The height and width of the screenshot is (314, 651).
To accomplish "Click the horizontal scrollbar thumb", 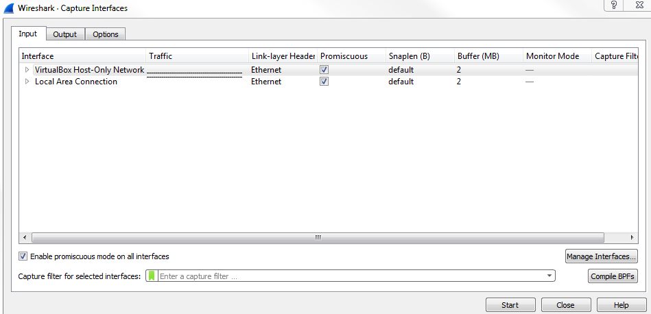I will click(x=318, y=238).
